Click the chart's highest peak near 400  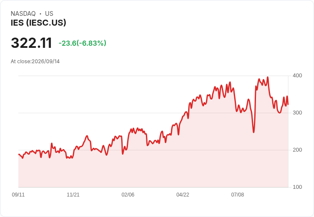[x=268, y=77]
